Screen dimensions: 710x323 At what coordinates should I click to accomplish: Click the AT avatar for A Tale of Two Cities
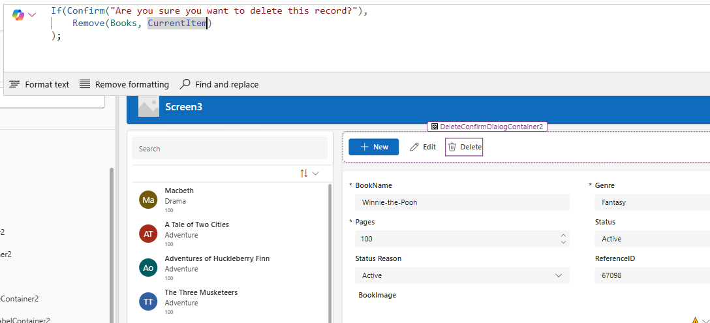click(149, 234)
